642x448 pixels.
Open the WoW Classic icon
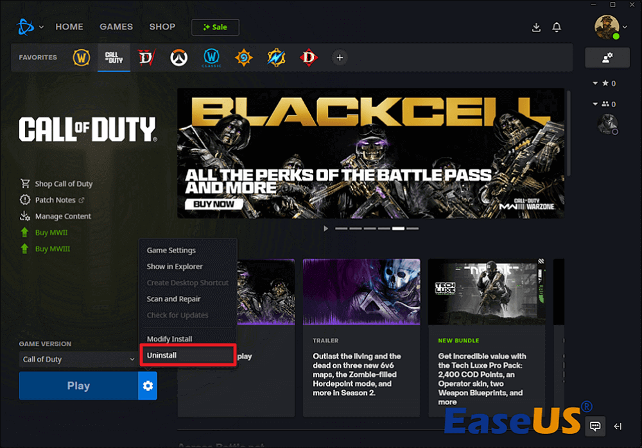pos(211,57)
